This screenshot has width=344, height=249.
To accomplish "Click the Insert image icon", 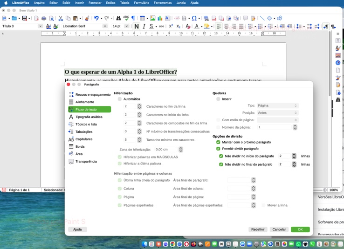I will [153, 18].
